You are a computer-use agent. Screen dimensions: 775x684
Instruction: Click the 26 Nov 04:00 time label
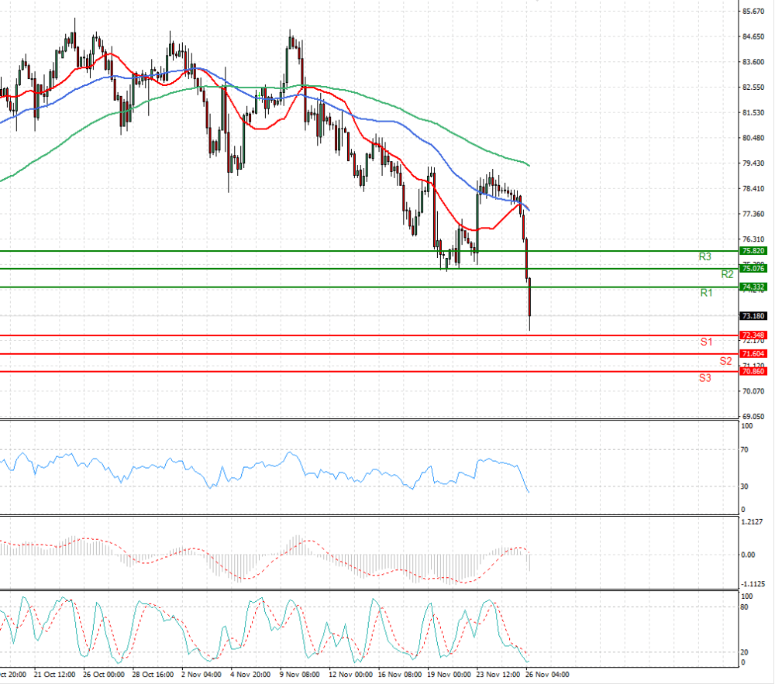547,675
